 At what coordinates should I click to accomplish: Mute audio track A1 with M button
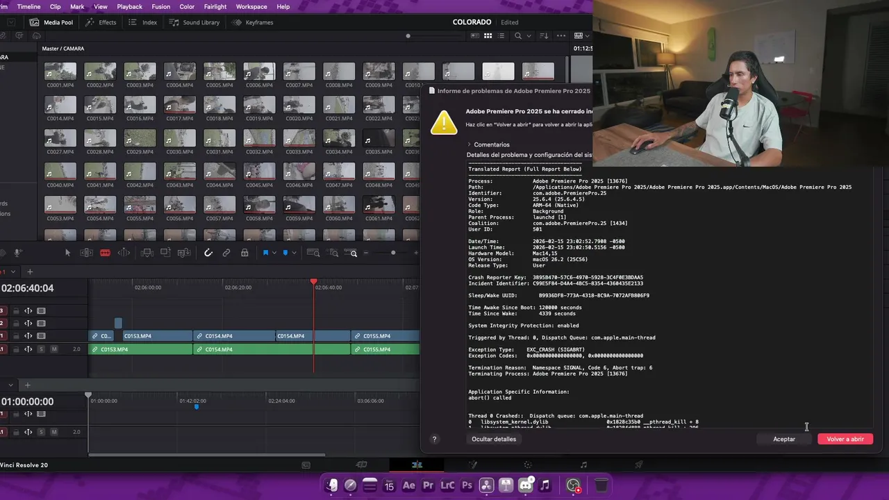54,349
